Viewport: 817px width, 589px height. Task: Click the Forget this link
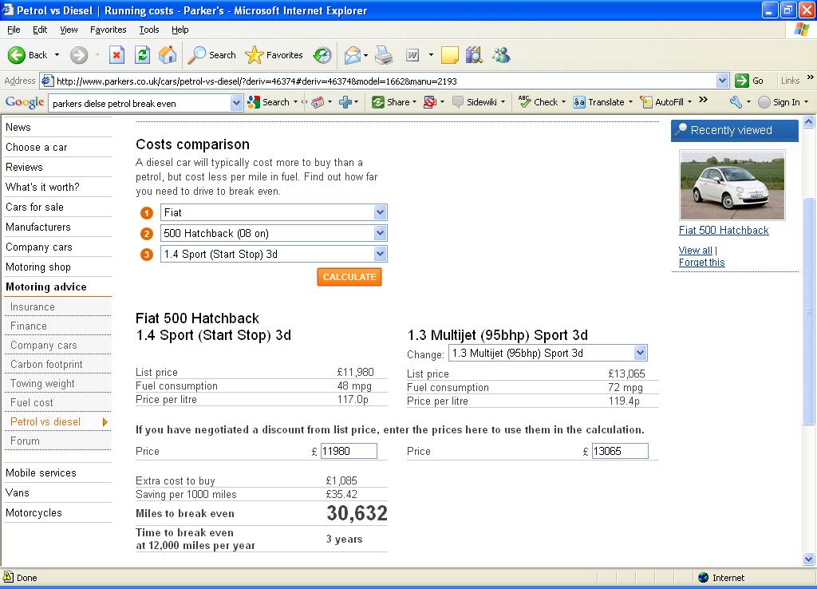(x=701, y=263)
